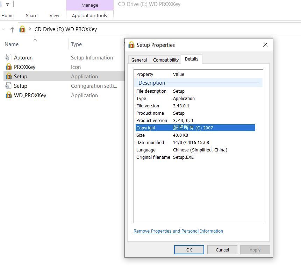Select the Product name property row

pos(195,113)
